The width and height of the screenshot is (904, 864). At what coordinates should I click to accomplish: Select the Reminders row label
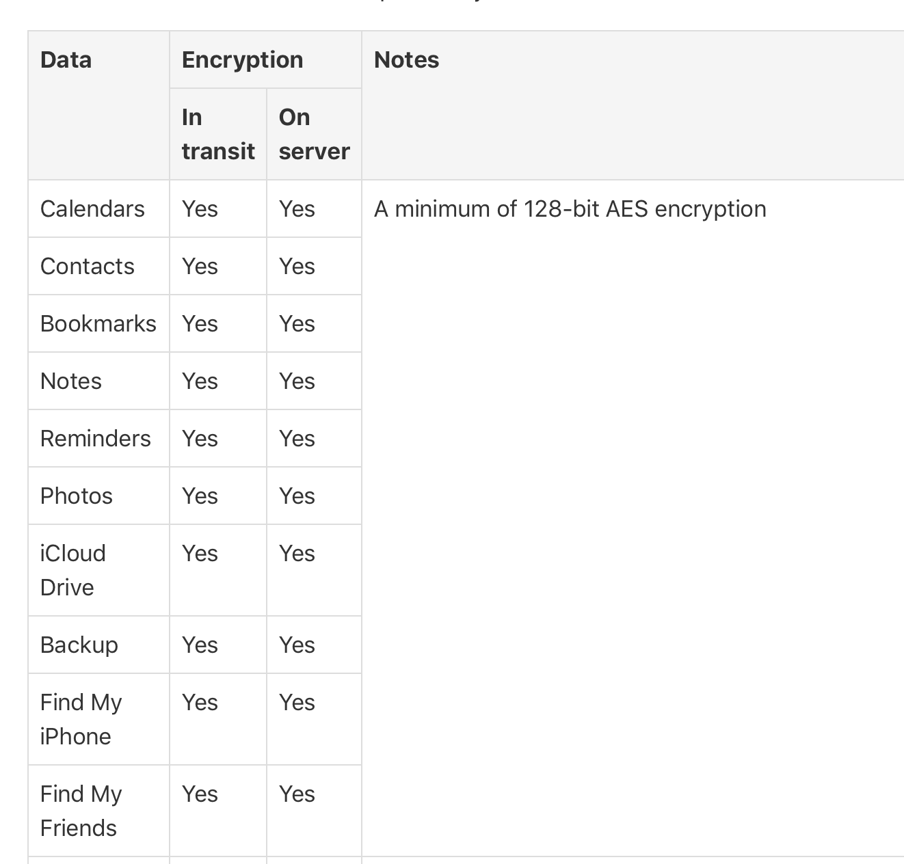pyautogui.click(x=96, y=439)
